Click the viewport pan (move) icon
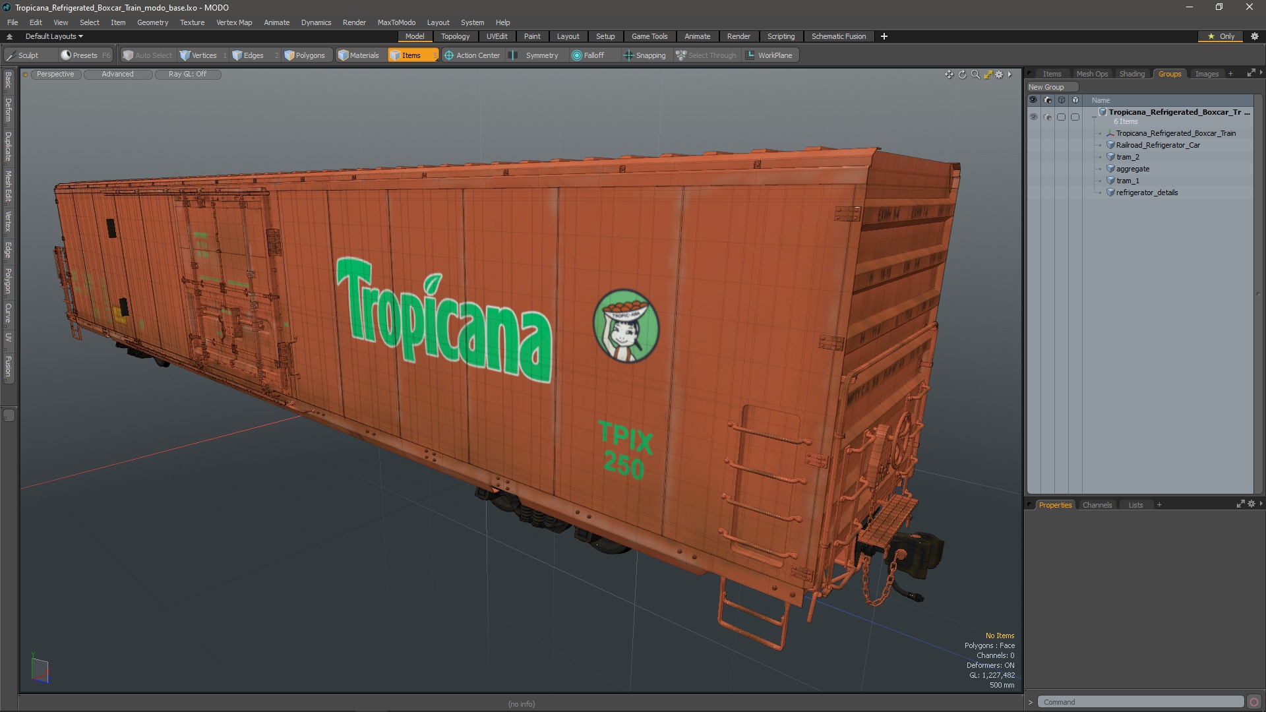1266x712 pixels. tap(949, 74)
